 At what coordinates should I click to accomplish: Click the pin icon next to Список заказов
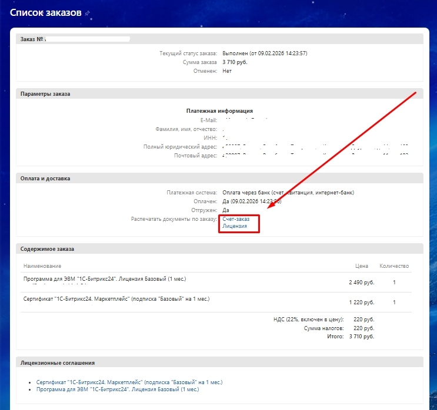[x=87, y=13]
